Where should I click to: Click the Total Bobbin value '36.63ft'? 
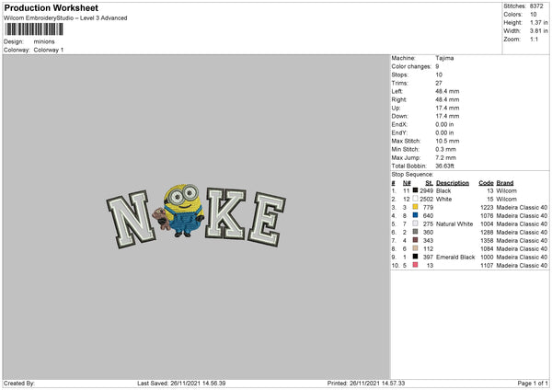coord(444,166)
